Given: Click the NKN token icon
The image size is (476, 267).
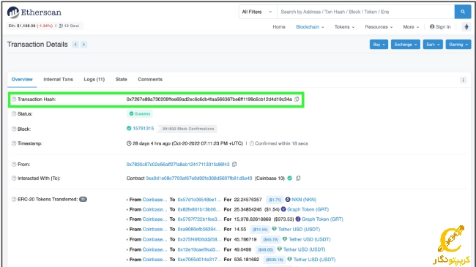Looking at the screenshot, I should point(288,200).
